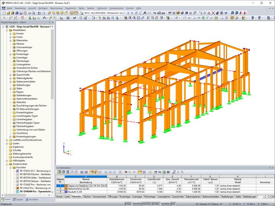Toggle the FANG snap status button

[x=128, y=204]
